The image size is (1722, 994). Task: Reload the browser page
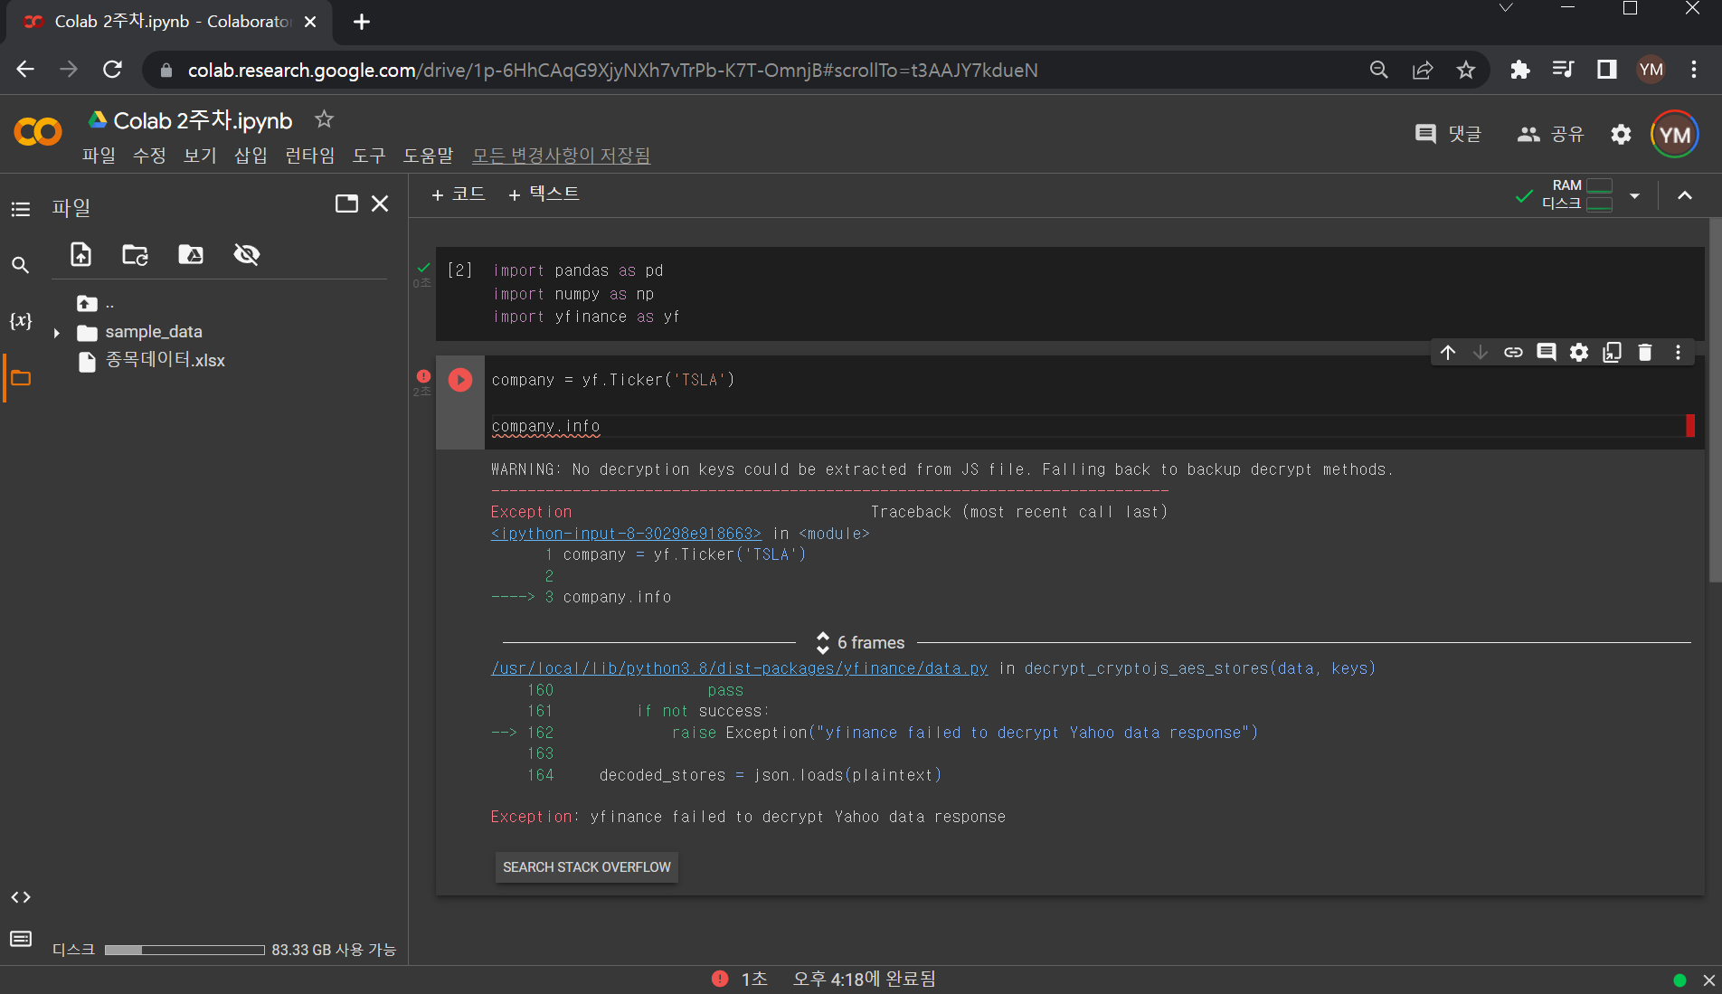112,70
